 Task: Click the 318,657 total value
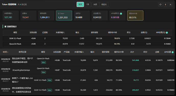tap(135, 70)
